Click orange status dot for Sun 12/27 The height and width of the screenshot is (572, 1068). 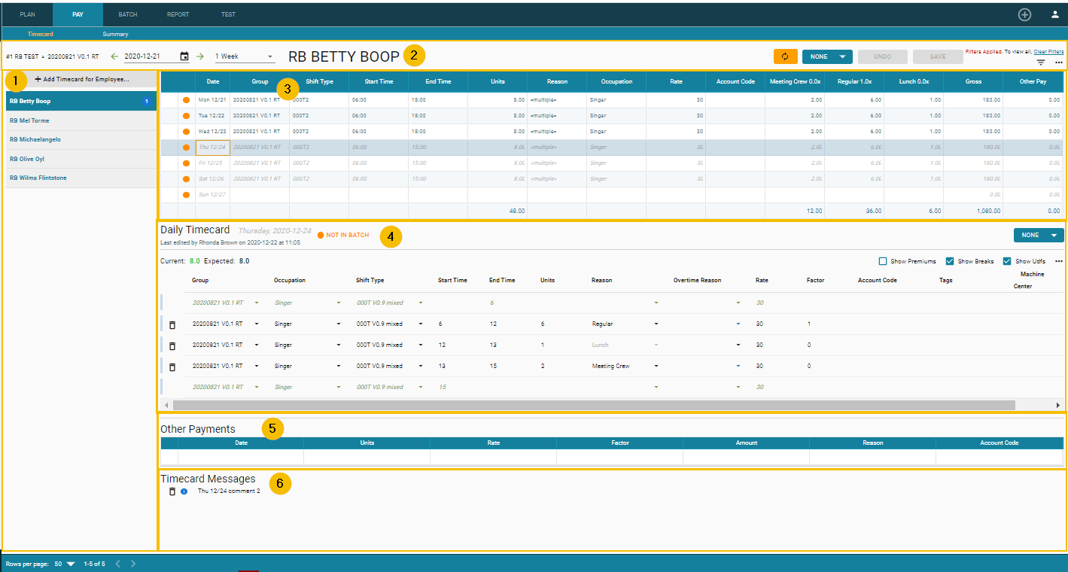pos(186,195)
